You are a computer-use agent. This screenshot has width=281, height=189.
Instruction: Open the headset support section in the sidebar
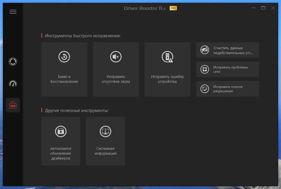coord(13,83)
